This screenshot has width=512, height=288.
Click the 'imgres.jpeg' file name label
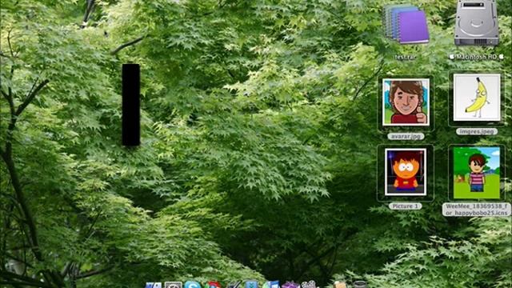click(x=477, y=131)
